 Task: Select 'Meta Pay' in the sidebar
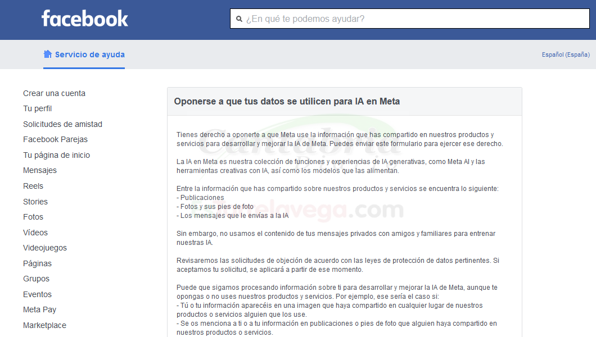pos(39,309)
